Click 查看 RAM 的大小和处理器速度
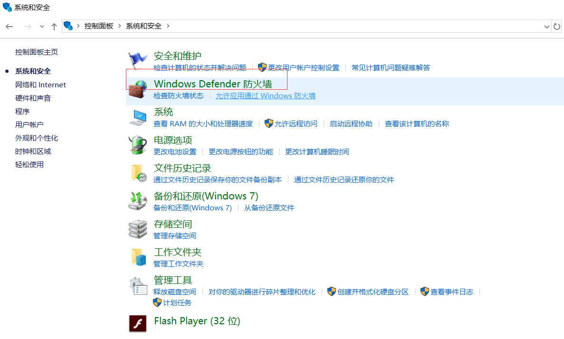 203,123
